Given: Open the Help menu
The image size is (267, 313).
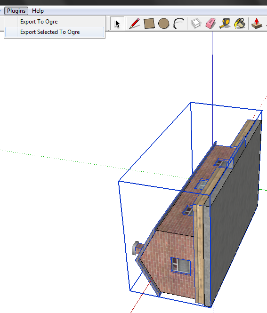Looking at the screenshot, I should [x=38, y=11].
